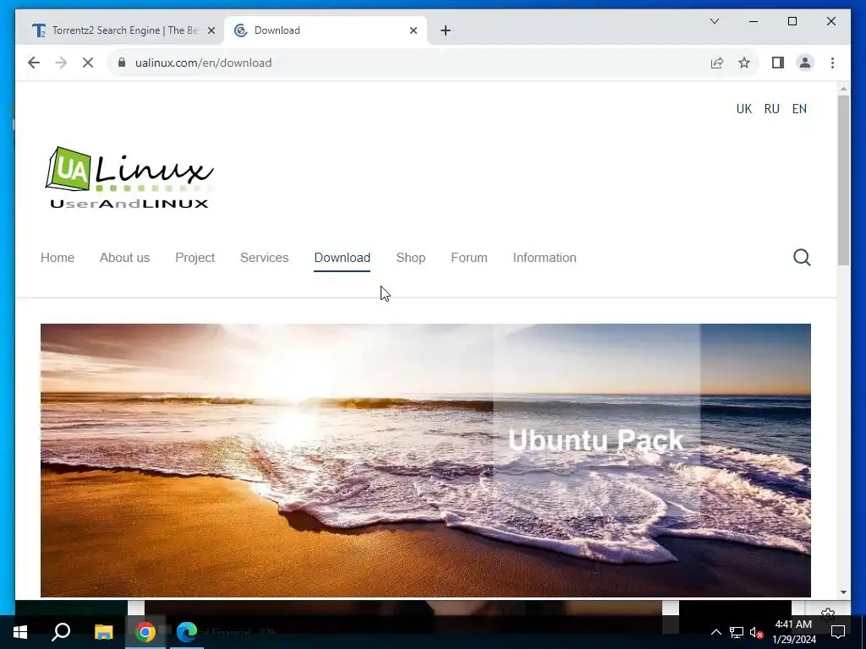Stop loading the page
Image resolution: width=866 pixels, height=649 pixels.
pyautogui.click(x=88, y=63)
